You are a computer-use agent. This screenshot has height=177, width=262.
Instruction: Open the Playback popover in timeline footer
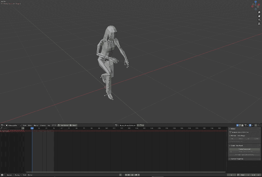pos(10,175)
